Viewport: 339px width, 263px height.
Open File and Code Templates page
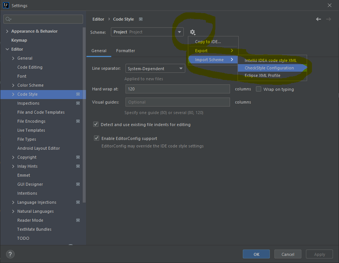point(41,112)
